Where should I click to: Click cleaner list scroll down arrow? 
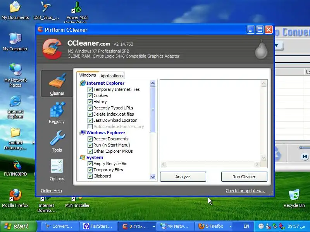coord(153,177)
